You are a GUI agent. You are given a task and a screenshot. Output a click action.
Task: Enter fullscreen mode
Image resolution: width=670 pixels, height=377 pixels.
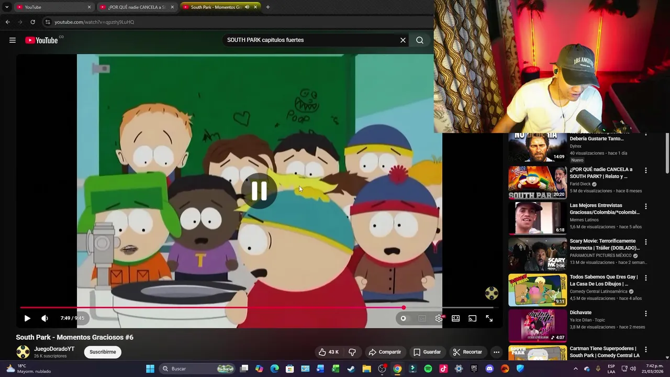pyautogui.click(x=489, y=318)
